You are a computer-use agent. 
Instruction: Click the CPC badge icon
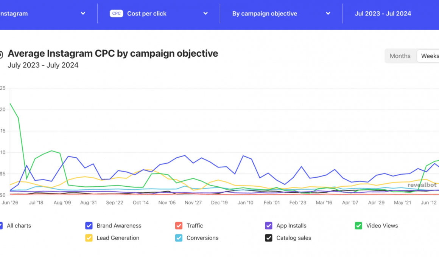pos(117,14)
